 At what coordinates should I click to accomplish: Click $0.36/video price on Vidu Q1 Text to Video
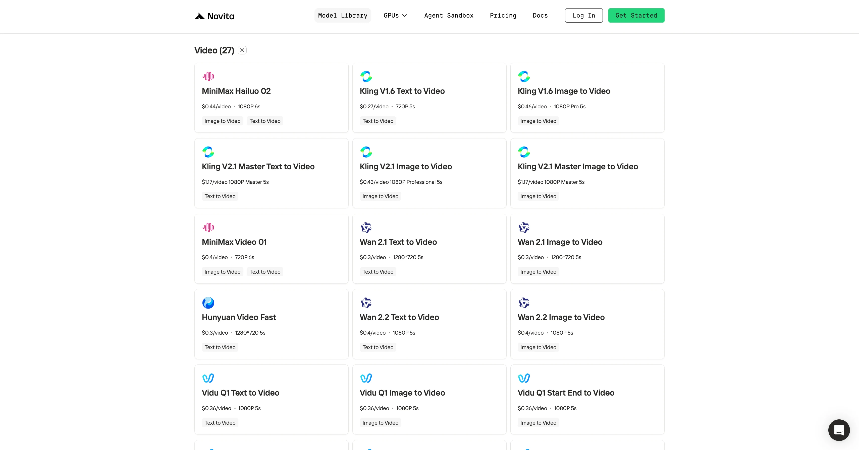tap(216, 408)
